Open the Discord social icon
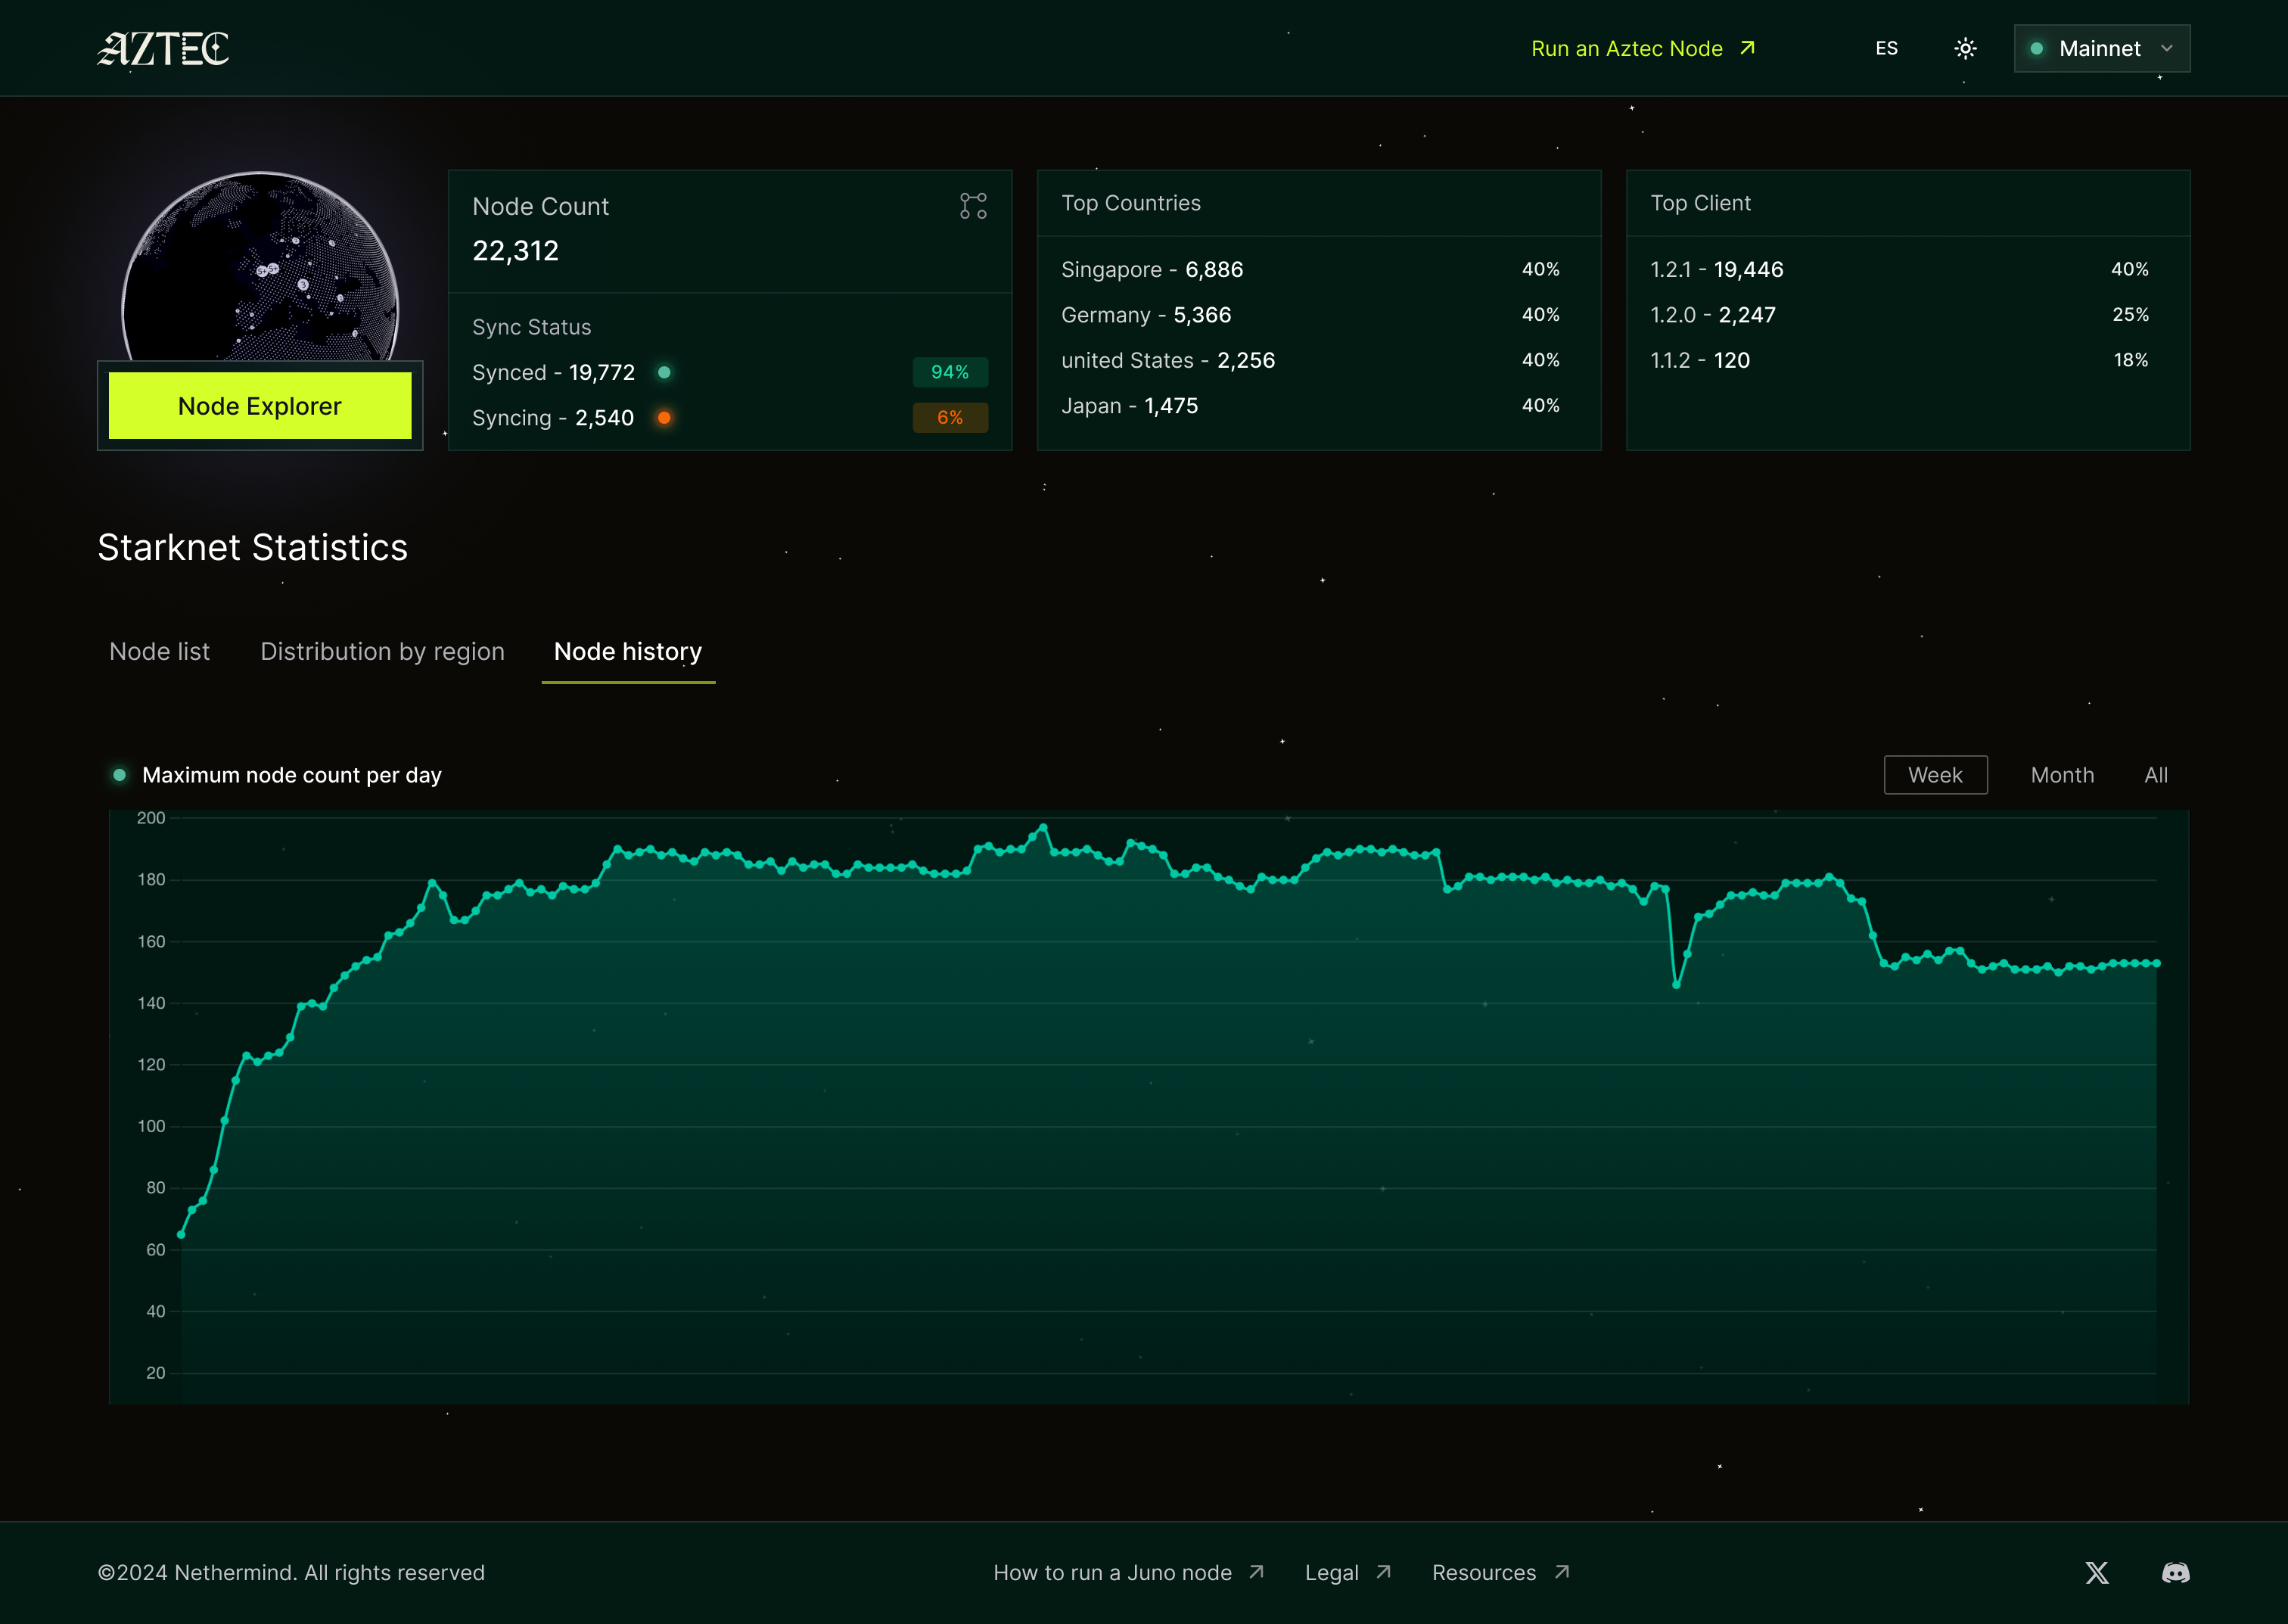The height and width of the screenshot is (1624, 2288). pos(2175,1572)
